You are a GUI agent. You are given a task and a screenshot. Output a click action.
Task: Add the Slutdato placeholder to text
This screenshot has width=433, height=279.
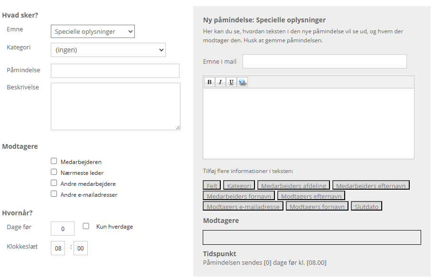pos(367,206)
